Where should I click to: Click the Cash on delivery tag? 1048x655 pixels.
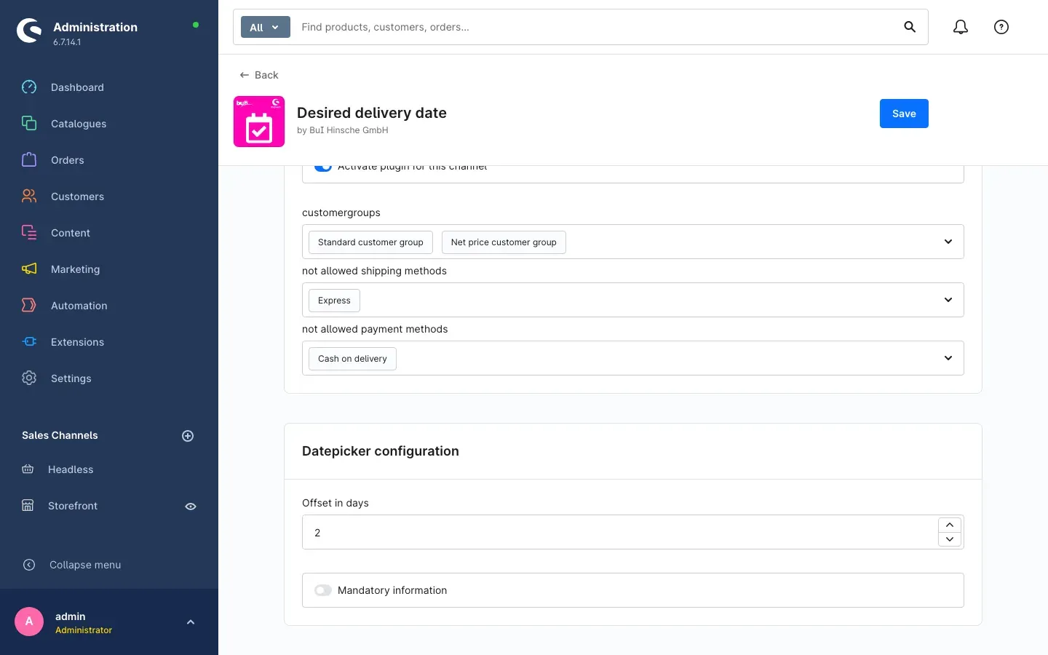point(352,359)
